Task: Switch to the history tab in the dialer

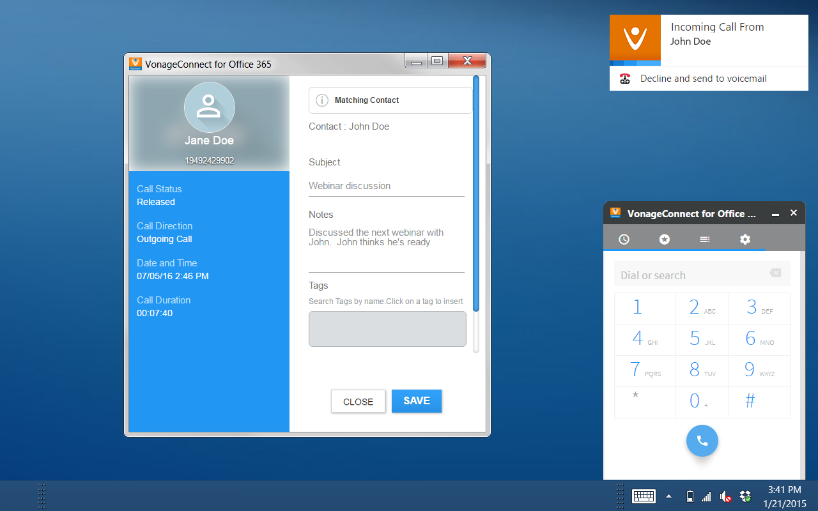Action: (624, 239)
